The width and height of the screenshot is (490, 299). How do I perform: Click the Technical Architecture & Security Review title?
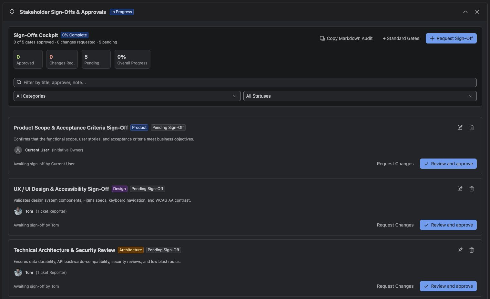(64, 250)
